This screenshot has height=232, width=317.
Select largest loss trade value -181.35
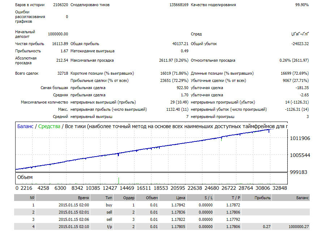pos(302,88)
